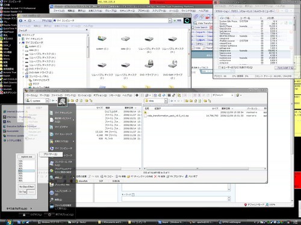
Task: Expand the Explorer address bar dropdown
Action: [x=170, y=20]
